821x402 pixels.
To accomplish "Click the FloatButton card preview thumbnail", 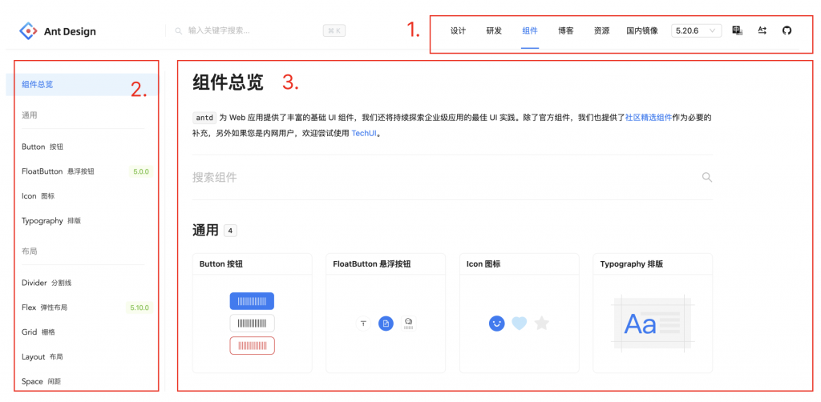I will pyautogui.click(x=386, y=324).
